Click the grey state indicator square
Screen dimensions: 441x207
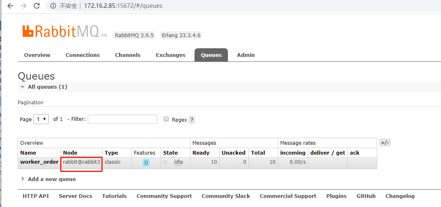point(165,162)
